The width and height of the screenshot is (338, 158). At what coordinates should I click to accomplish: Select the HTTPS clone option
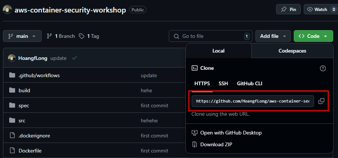tap(202, 83)
